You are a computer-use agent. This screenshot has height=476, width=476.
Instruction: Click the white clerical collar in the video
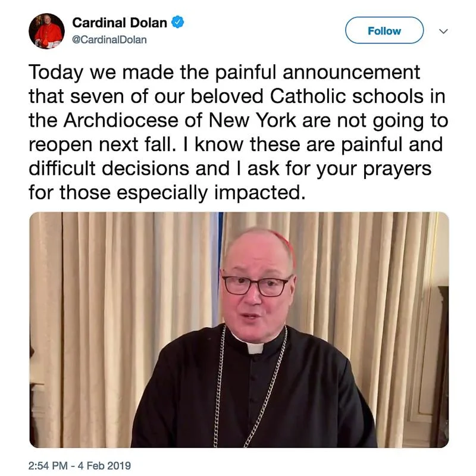click(x=255, y=348)
